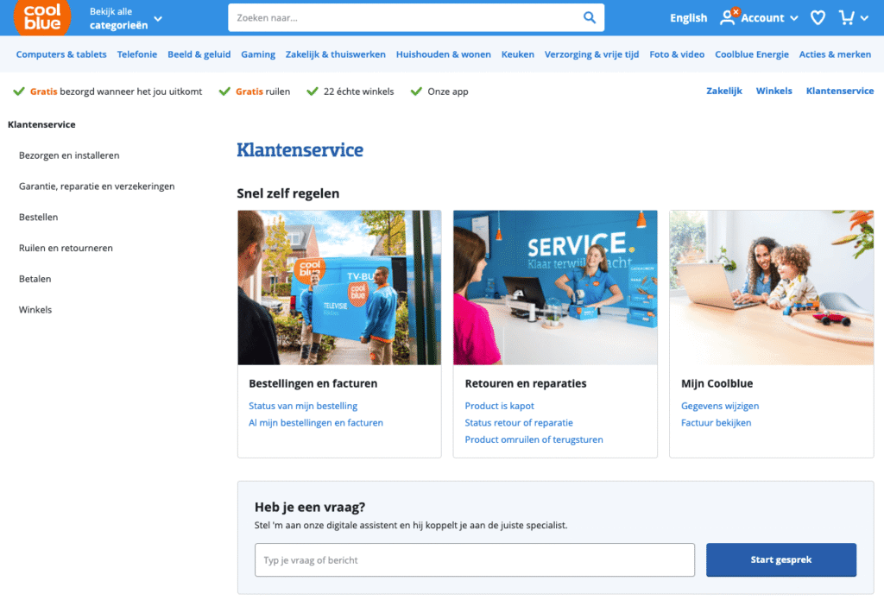Click the Coolblue logo
Screen dimensions: 884x600
coord(42,17)
